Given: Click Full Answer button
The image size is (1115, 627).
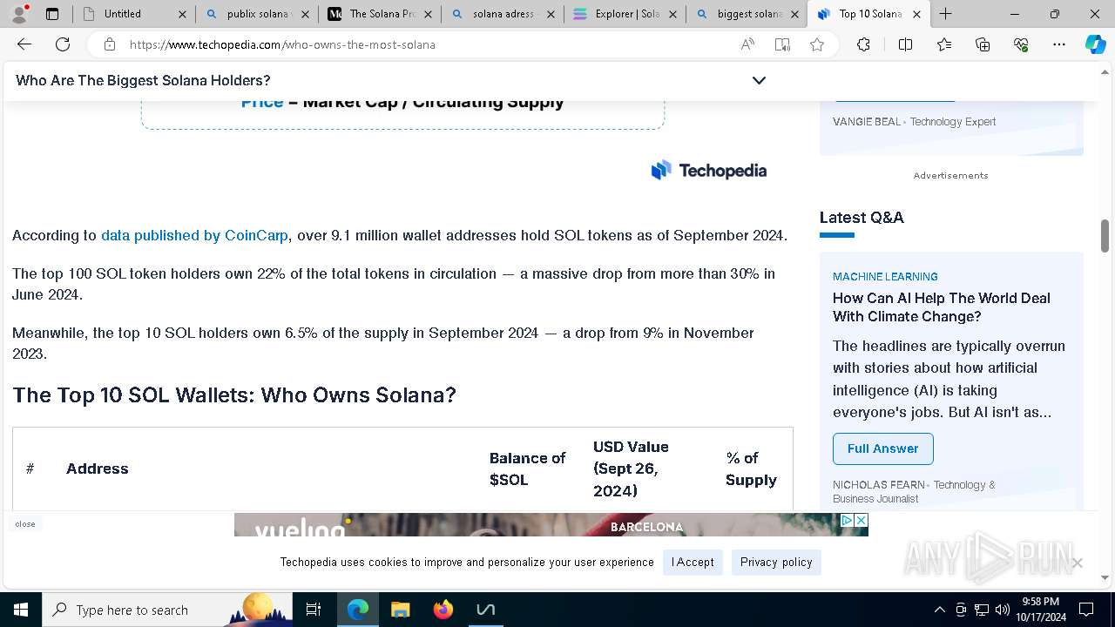Looking at the screenshot, I should pos(882,448).
